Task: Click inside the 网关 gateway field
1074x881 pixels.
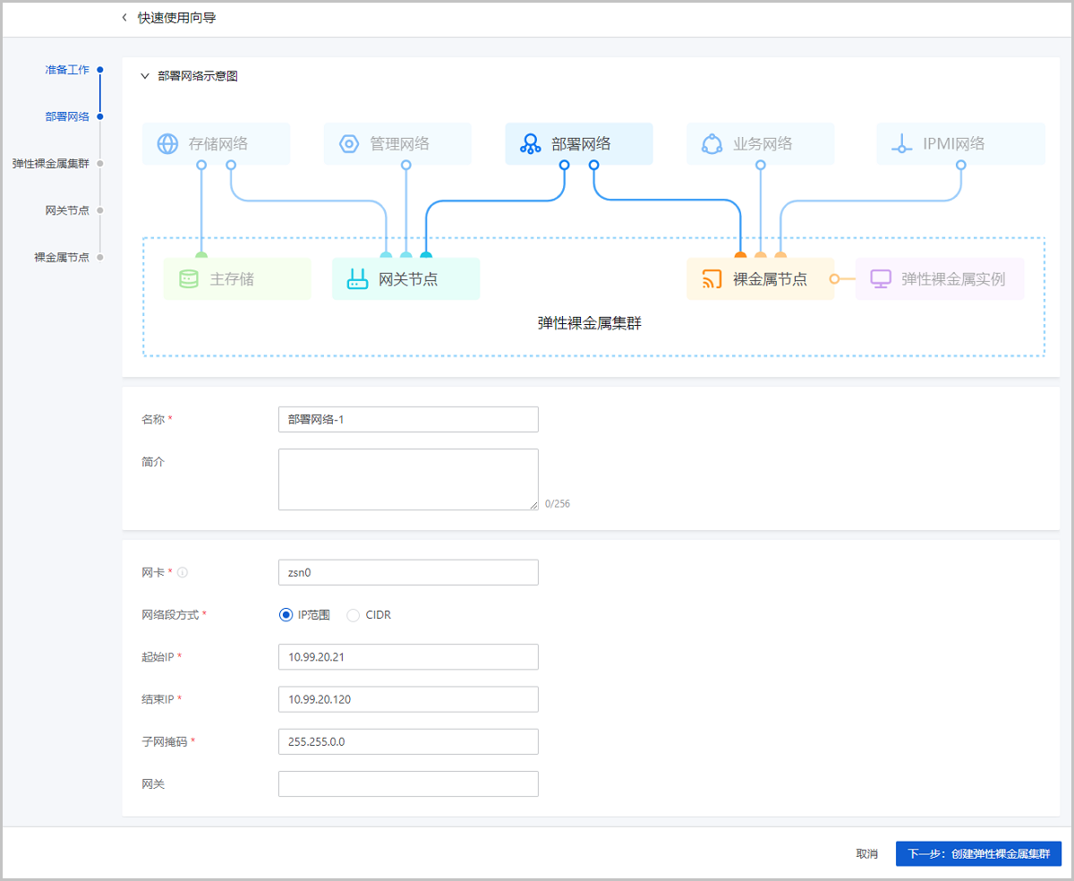Action: [x=407, y=783]
